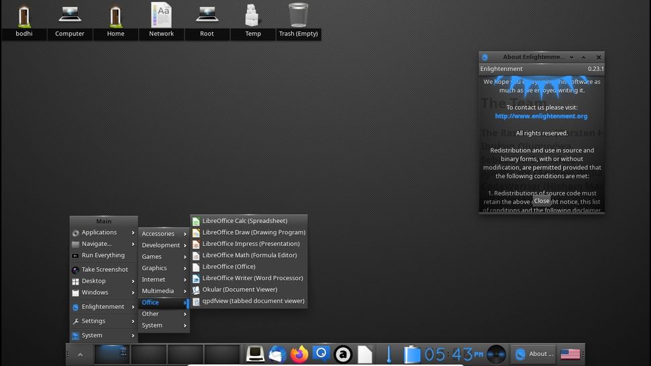Open the Desktop submenu in Main menu
The height and width of the screenshot is (366, 651).
pos(103,281)
